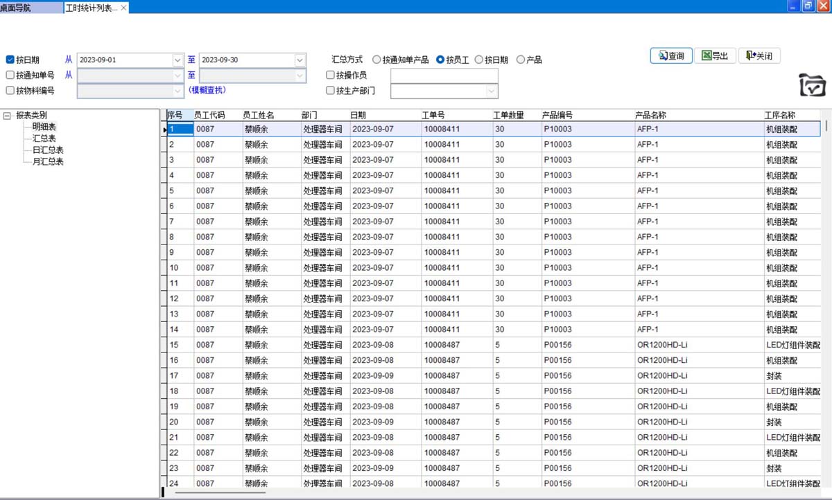Open the start date 2023-09-01 dropdown
This screenshot has height=500, width=832.
point(177,60)
